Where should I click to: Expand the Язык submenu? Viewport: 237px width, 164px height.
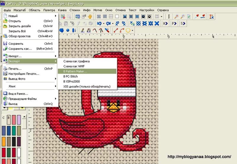click(x=56, y=86)
